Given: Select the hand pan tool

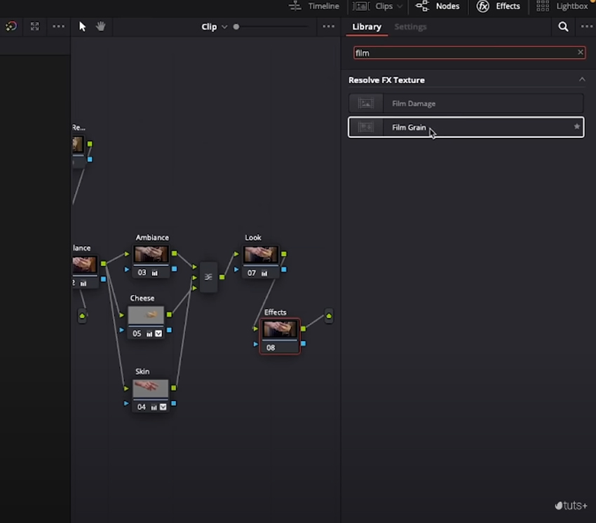Looking at the screenshot, I should tap(101, 26).
